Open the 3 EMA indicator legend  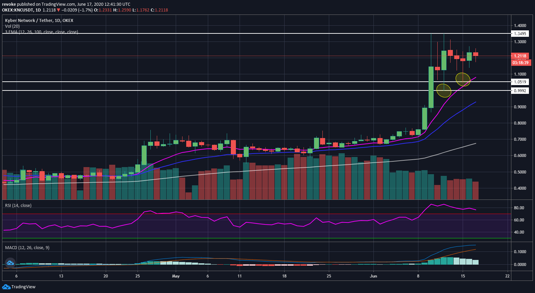coord(41,32)
